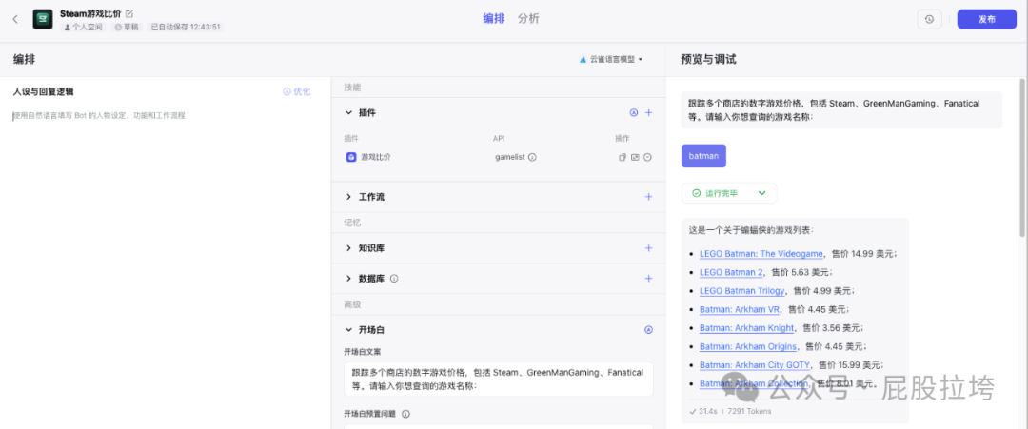Click the 发布 publish button

tap(987, 19)
